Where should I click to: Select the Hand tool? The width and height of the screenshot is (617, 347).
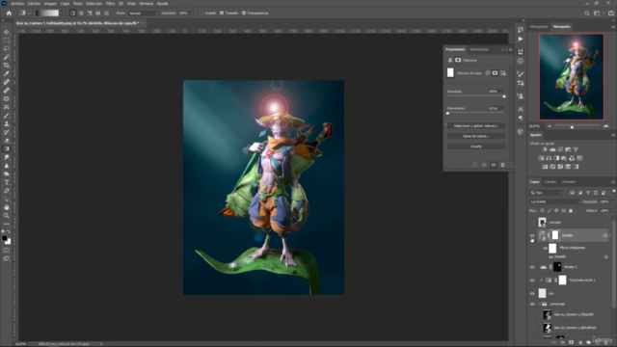point(7,207)
